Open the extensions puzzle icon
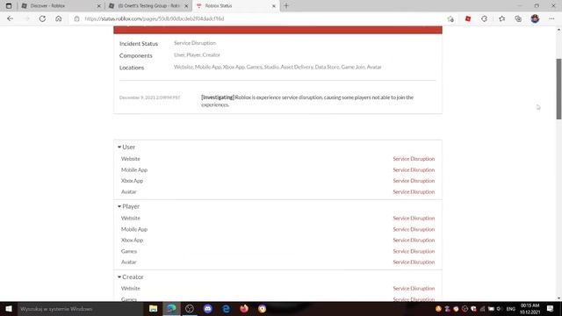The image size is (562, 316). [484, 18]
